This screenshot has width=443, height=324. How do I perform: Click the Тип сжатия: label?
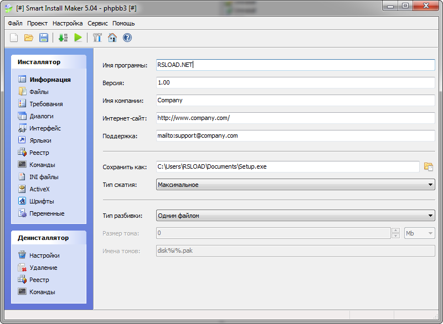(x=120, y=185)
